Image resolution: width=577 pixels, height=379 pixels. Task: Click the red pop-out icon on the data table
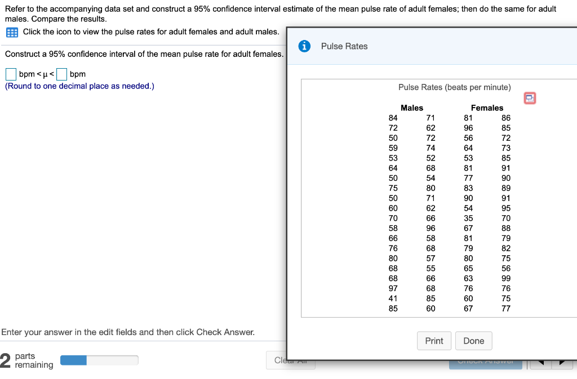[x=529, y=98]
